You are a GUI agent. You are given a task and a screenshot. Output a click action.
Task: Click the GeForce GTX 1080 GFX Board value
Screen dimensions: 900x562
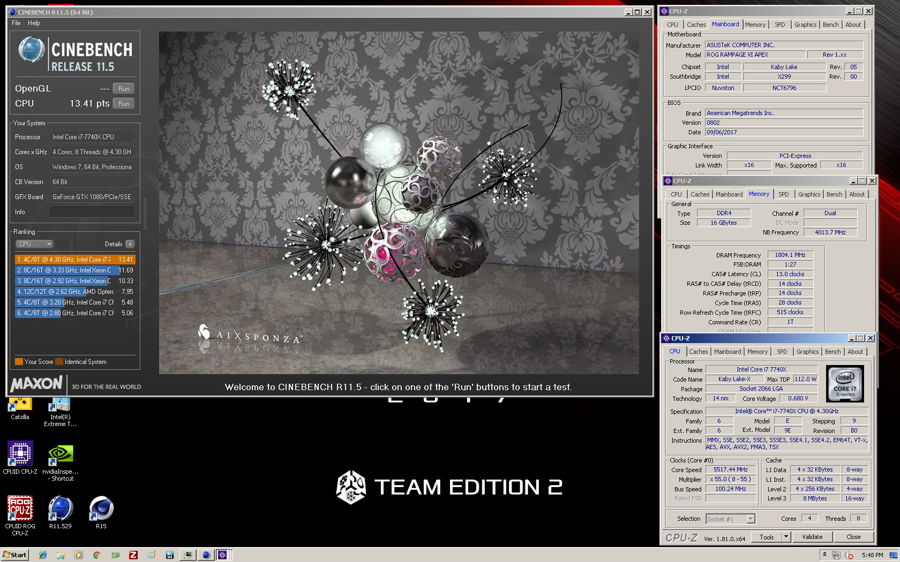[92, 197]
